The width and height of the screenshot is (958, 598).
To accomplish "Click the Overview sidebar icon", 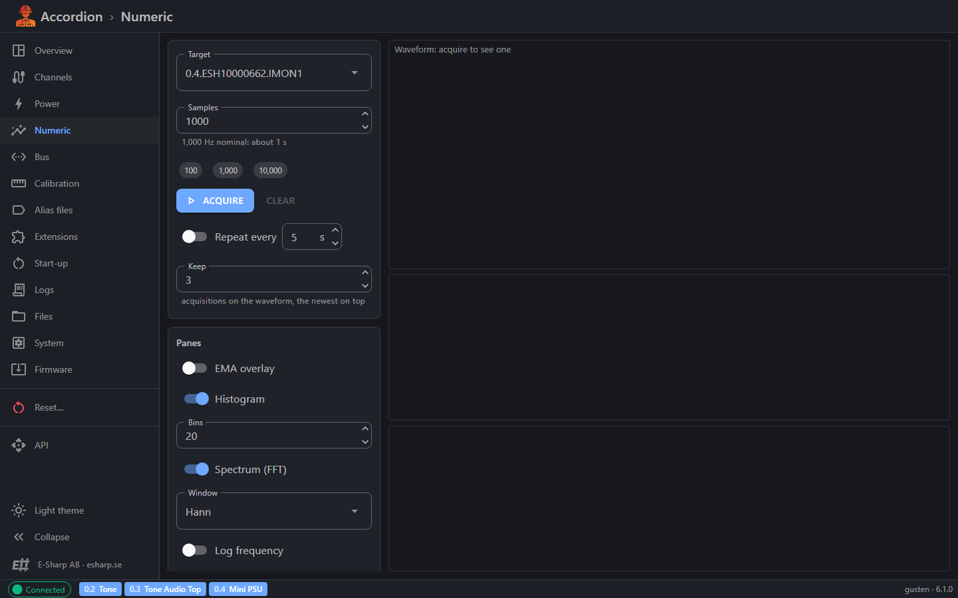I will pyautogui.click(x=19, y=50).
